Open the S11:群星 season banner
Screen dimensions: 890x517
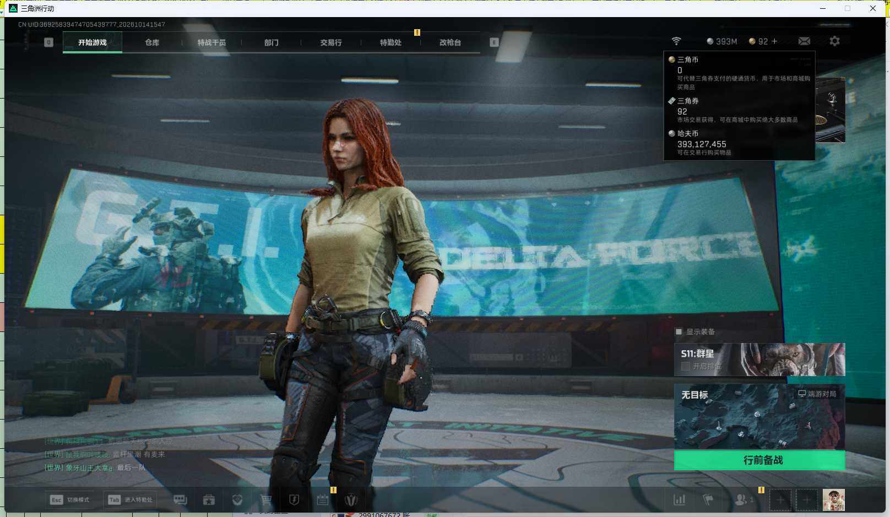click(759, 360)
